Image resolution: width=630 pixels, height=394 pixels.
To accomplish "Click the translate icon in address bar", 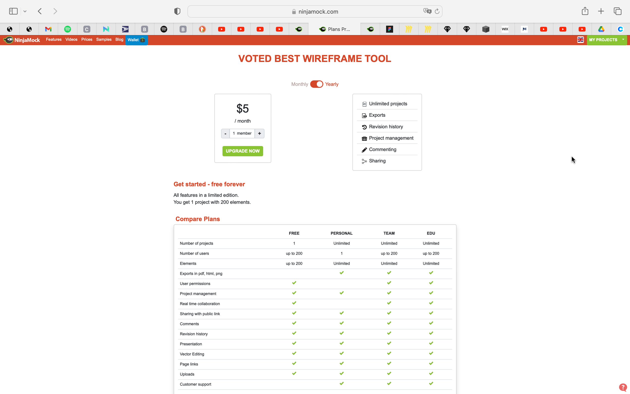I will point(427,11).
